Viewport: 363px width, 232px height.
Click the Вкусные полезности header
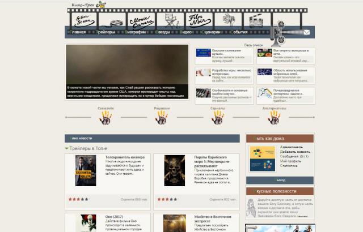(280, 191)
